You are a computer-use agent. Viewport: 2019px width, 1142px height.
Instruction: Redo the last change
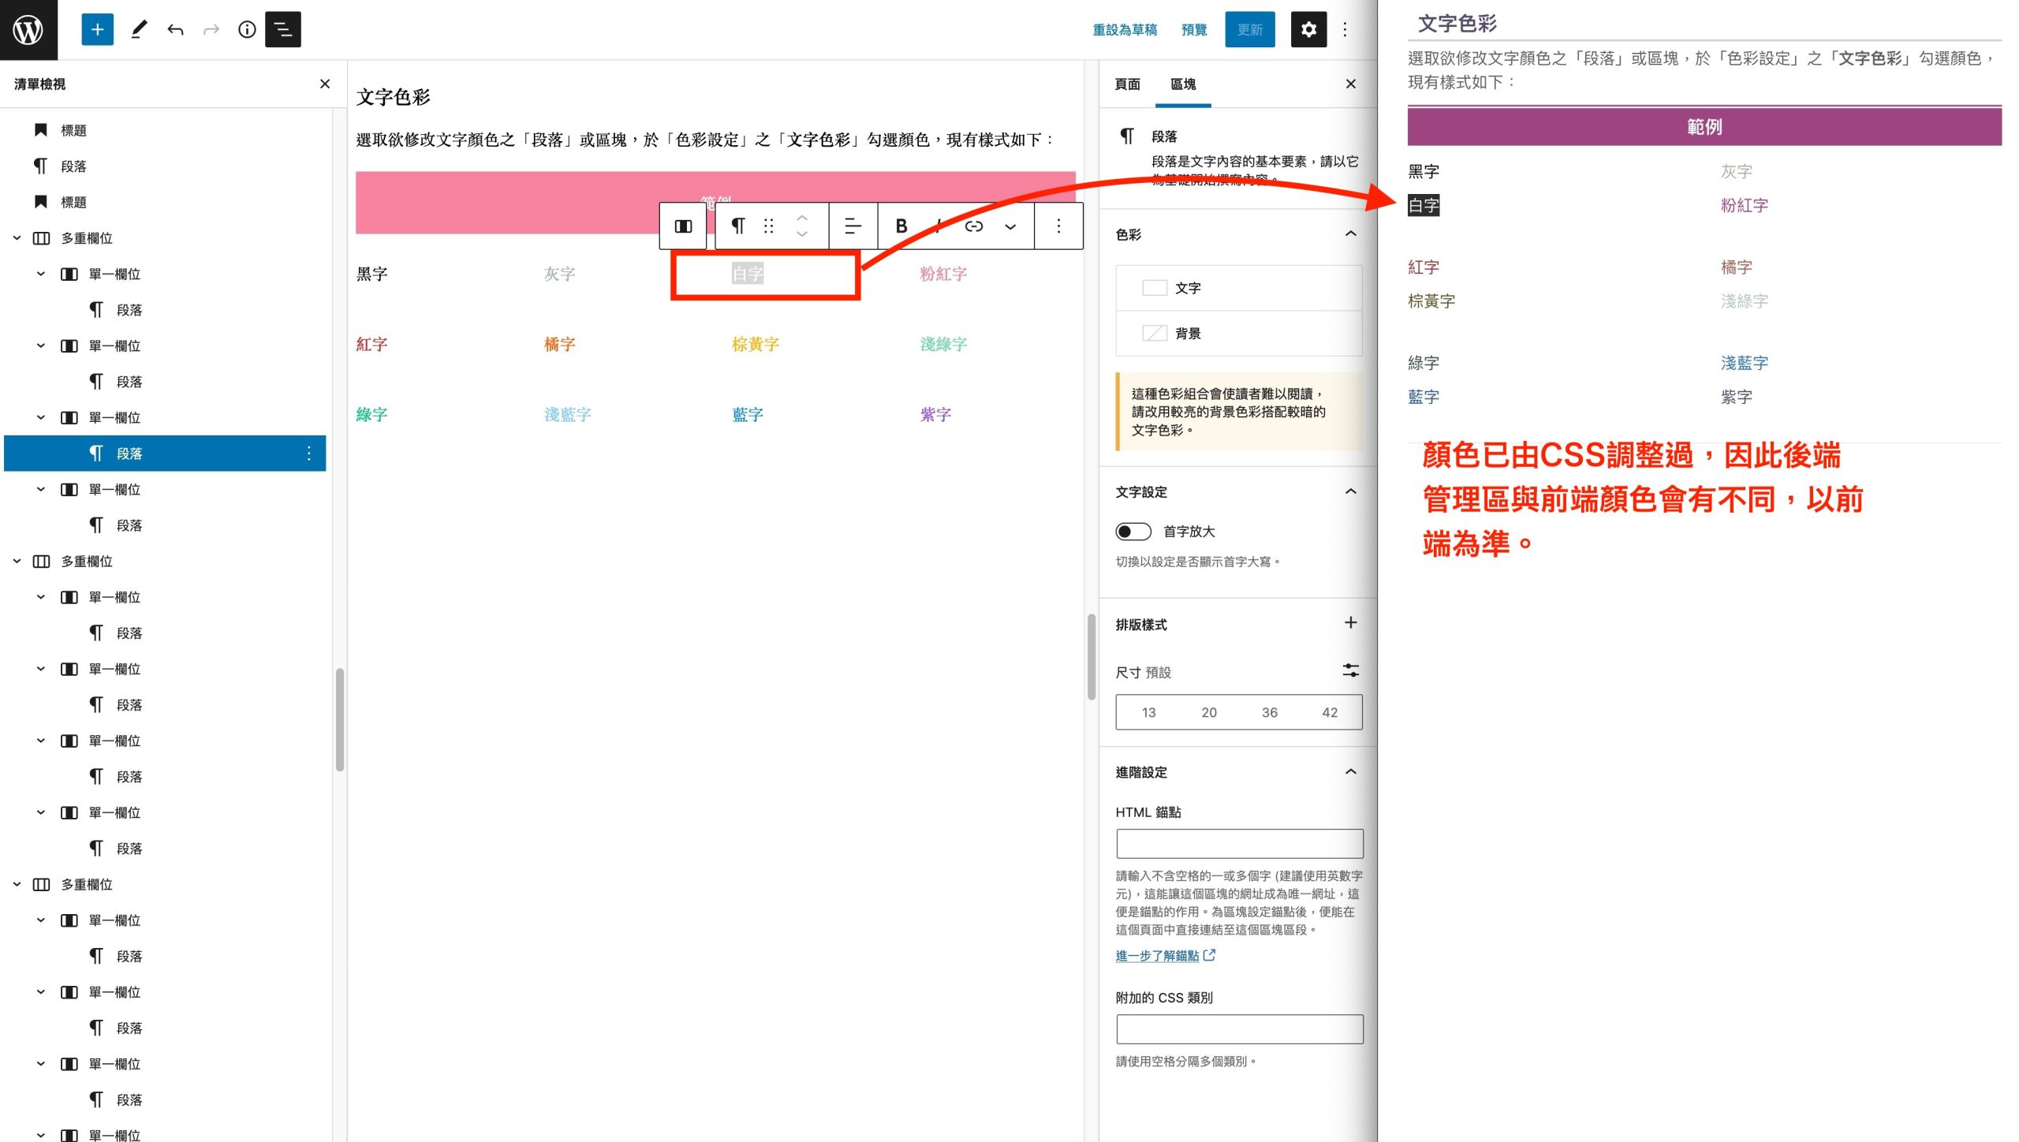211,30
